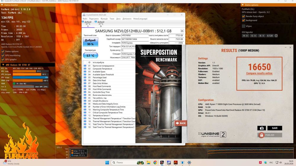296x166 pixels.
Task: Click network icon in system tray
Action: tap(277, 162)
